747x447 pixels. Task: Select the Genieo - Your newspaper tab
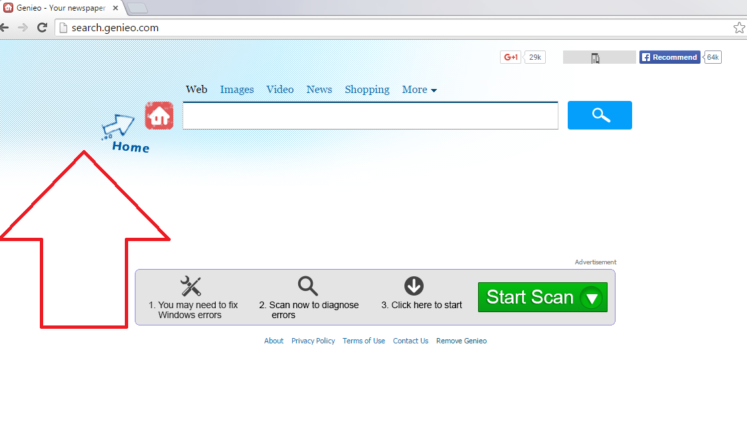point(61,8)
